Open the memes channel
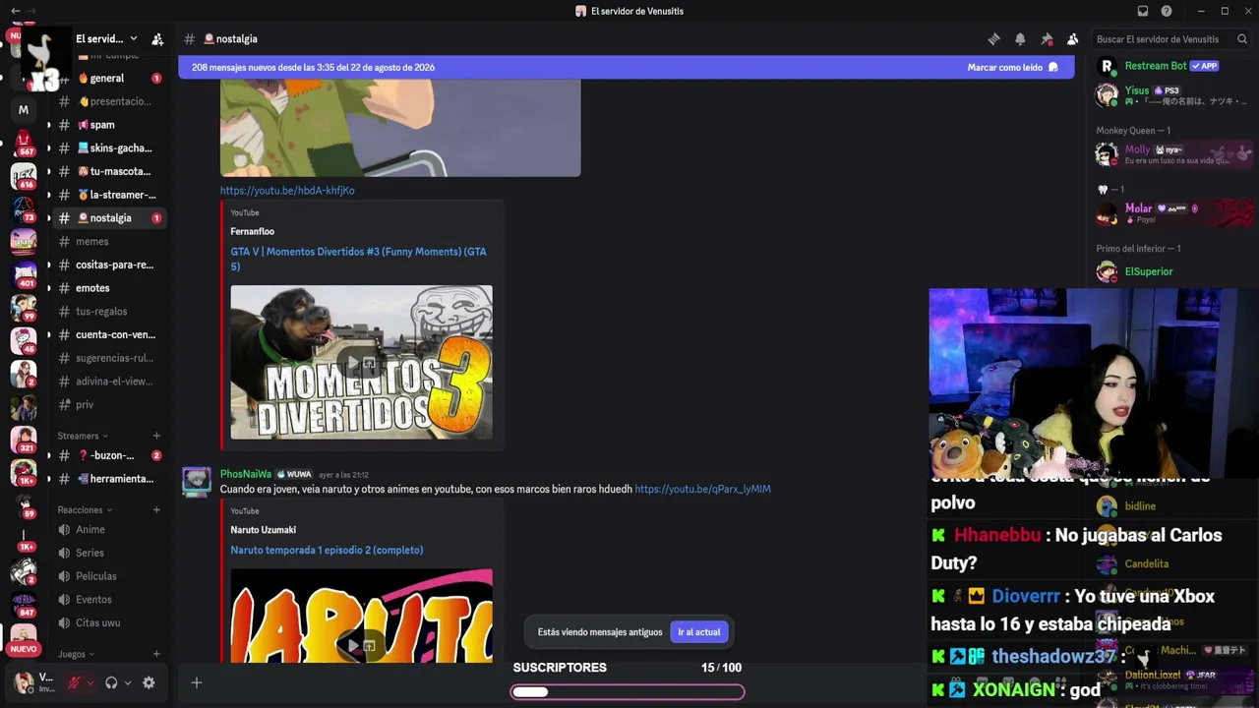Viewport: 1259px width, 708px height. pos(109,241)
